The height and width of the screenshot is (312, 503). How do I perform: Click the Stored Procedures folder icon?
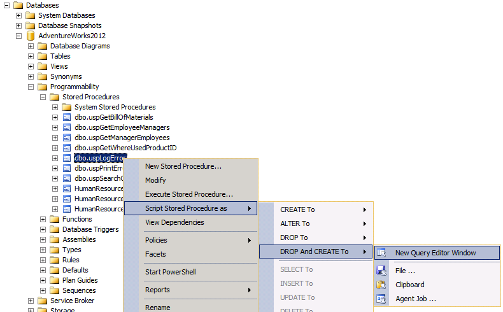point(55,97)
